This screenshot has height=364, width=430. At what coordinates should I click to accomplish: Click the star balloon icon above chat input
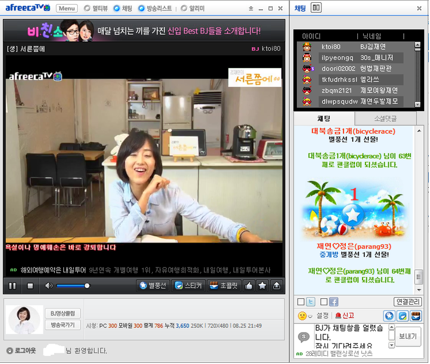[x=389, y=316]
